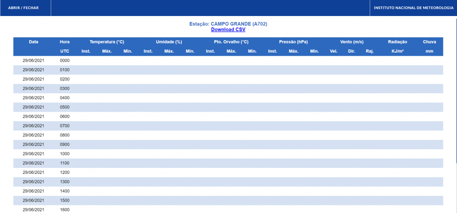Select the Umidade (%) column header

coord(169,42)
